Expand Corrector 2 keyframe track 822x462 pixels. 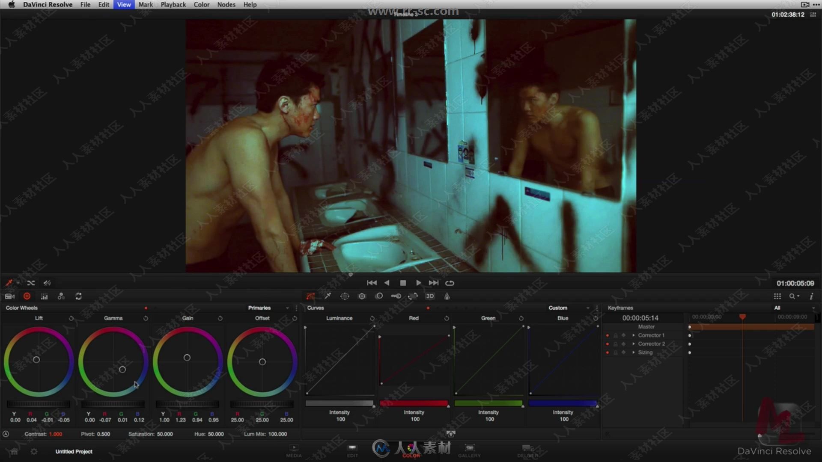634,344
